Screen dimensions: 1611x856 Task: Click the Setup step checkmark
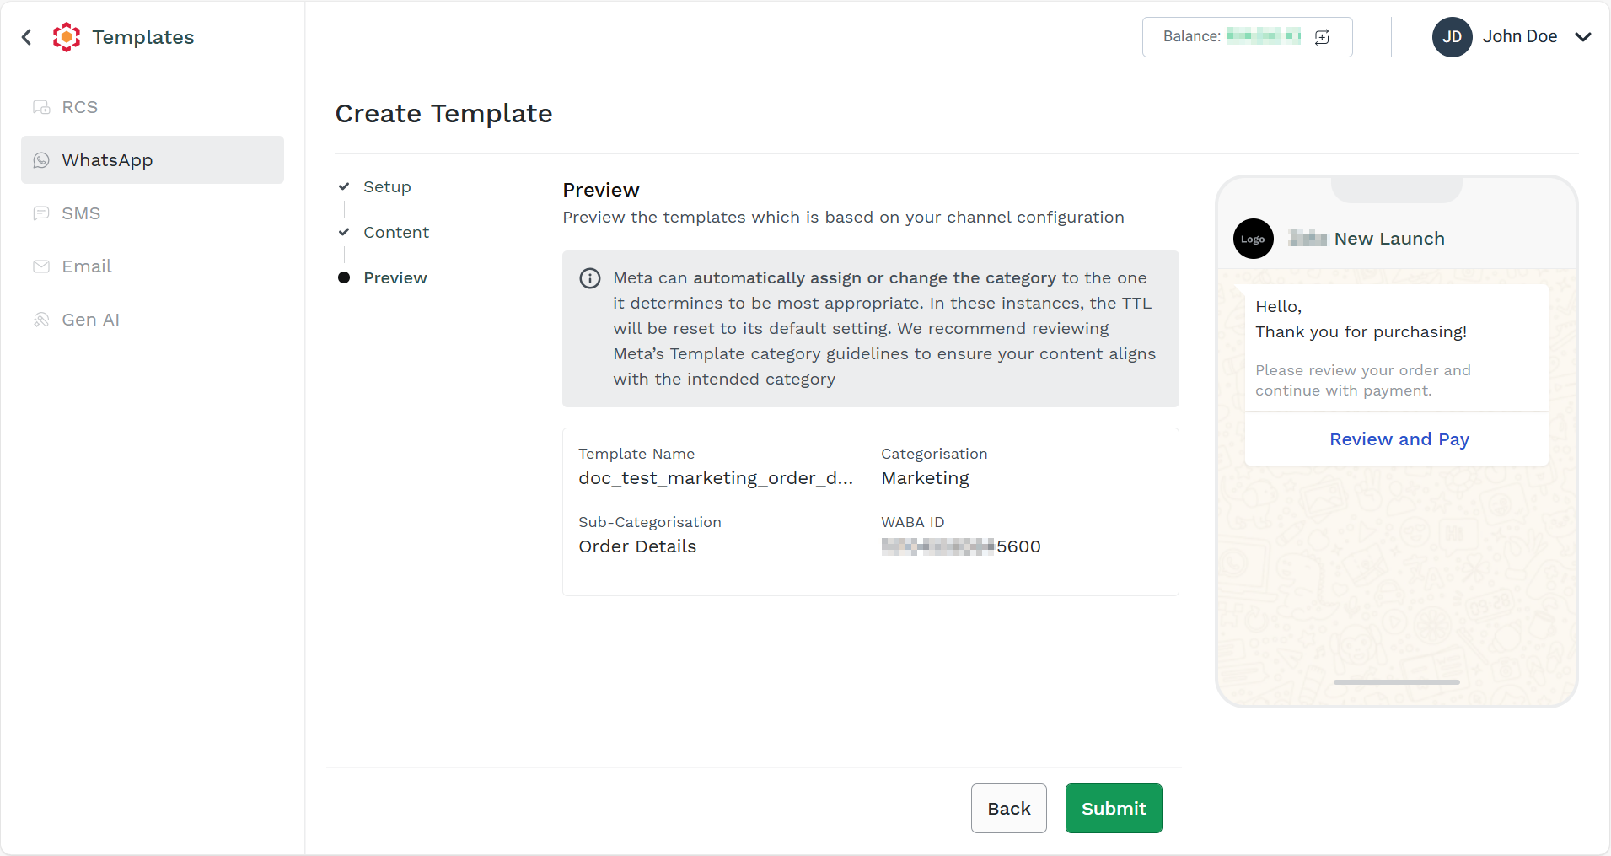click(x=344, y=186)
